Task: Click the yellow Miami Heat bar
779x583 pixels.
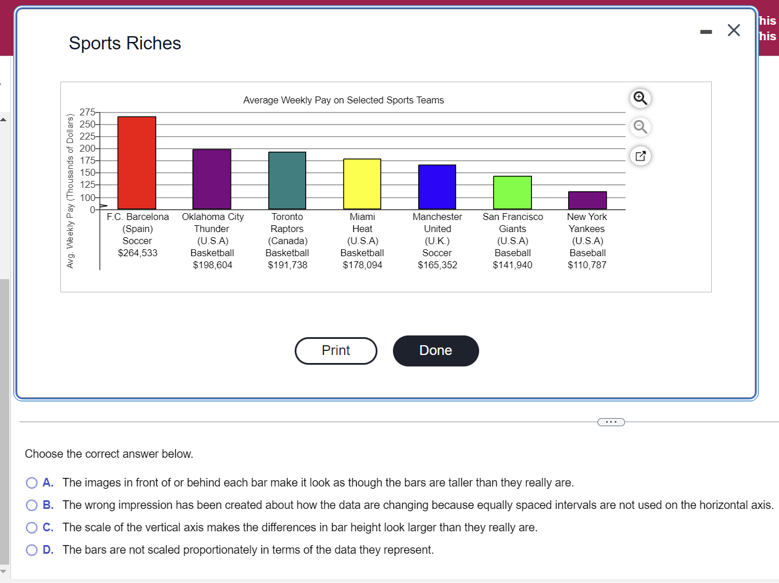Action: pyautogui.click(x=362, y=184)
